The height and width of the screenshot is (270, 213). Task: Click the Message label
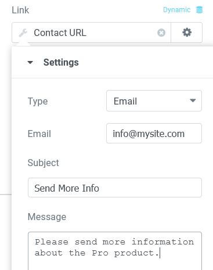click(47, 217)
